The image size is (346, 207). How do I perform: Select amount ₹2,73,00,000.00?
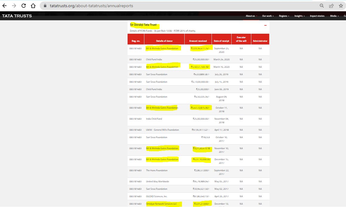tap(200, 82)
